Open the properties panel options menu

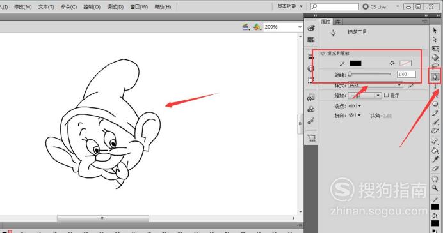pos(424,21)
